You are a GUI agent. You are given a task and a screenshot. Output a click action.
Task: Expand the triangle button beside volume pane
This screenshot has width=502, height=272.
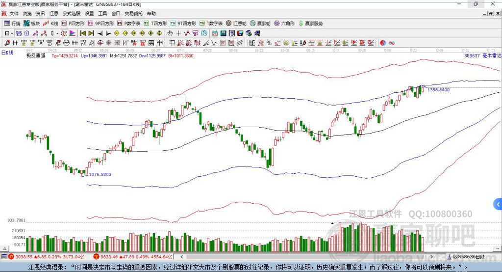coord(4,248)
